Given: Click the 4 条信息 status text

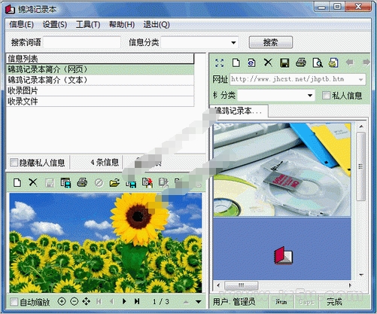Looking at the screenshot, I should point(105,163).
